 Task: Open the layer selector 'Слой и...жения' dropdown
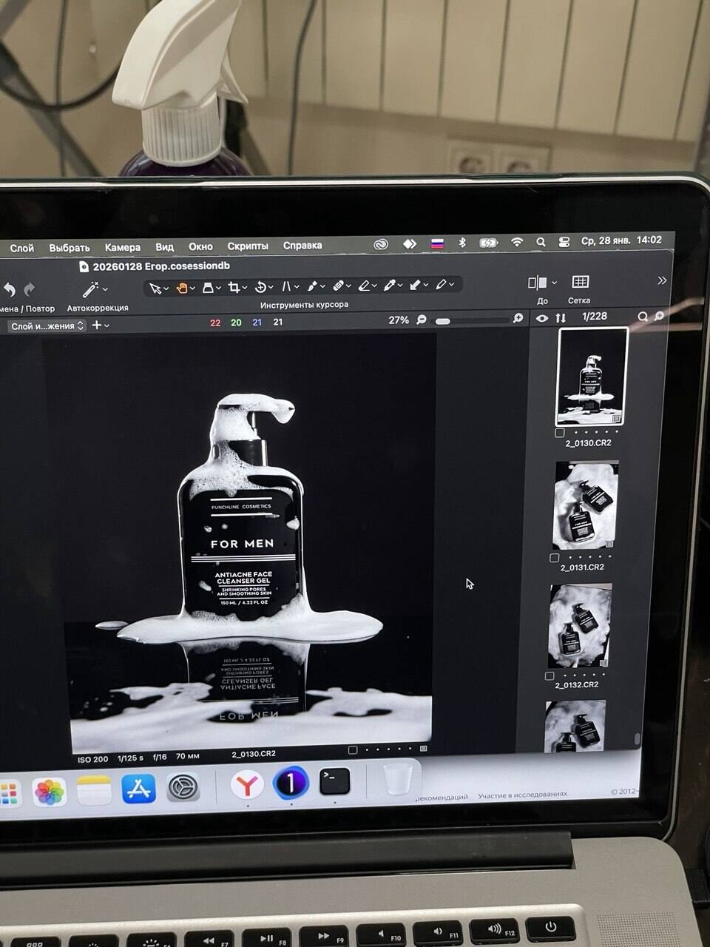click(x=47, y=326)
